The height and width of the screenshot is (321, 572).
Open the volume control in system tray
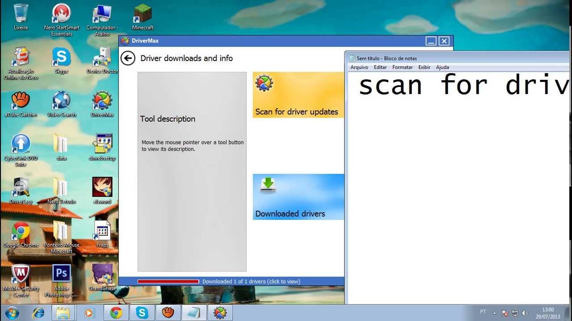point(525,313)
